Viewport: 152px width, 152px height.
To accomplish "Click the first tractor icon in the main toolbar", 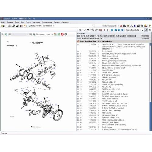I will [14, 26].
